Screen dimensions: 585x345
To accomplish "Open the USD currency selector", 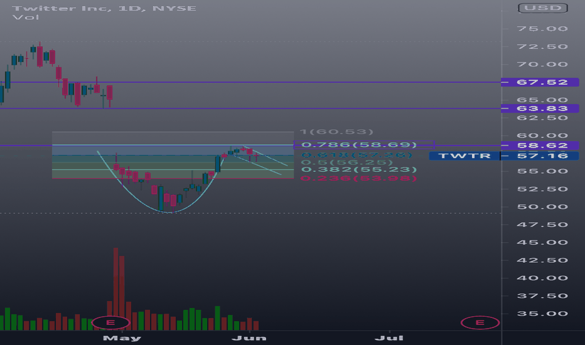I will pyautogui.click(x=543, y=8).
